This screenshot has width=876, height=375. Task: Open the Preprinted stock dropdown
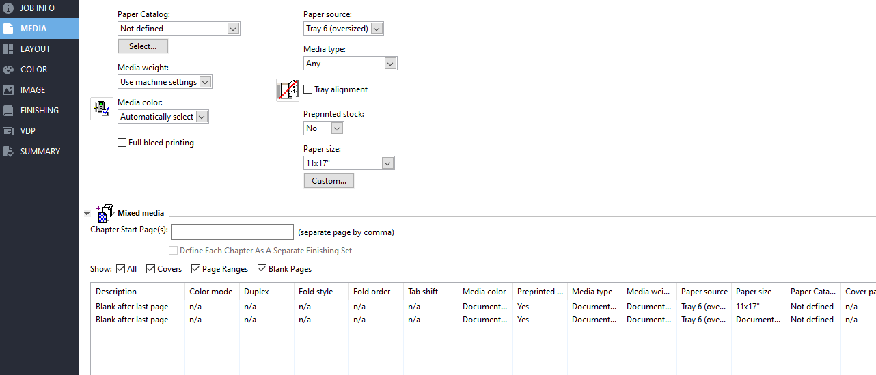point(324,128)
